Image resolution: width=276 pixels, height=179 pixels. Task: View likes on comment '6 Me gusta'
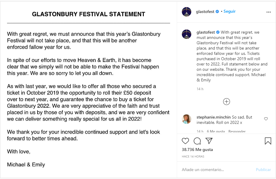216,131
